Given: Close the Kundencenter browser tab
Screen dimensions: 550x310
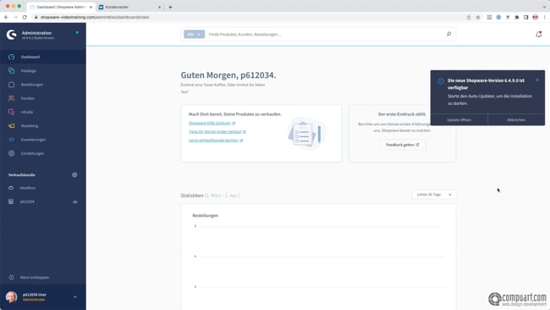Looking at the screenshot, I should (159, 7).
